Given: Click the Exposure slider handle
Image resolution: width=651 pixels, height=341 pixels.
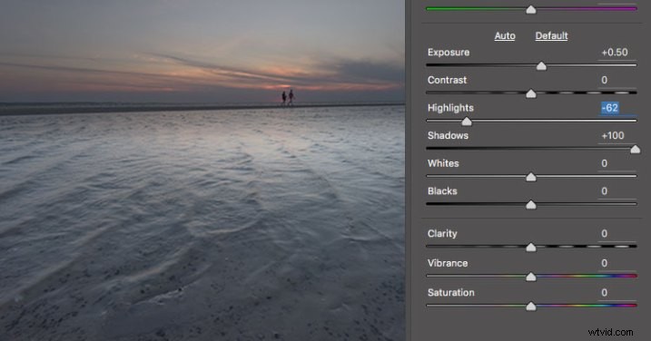Looking at the screenshot, I should [541, 66].
